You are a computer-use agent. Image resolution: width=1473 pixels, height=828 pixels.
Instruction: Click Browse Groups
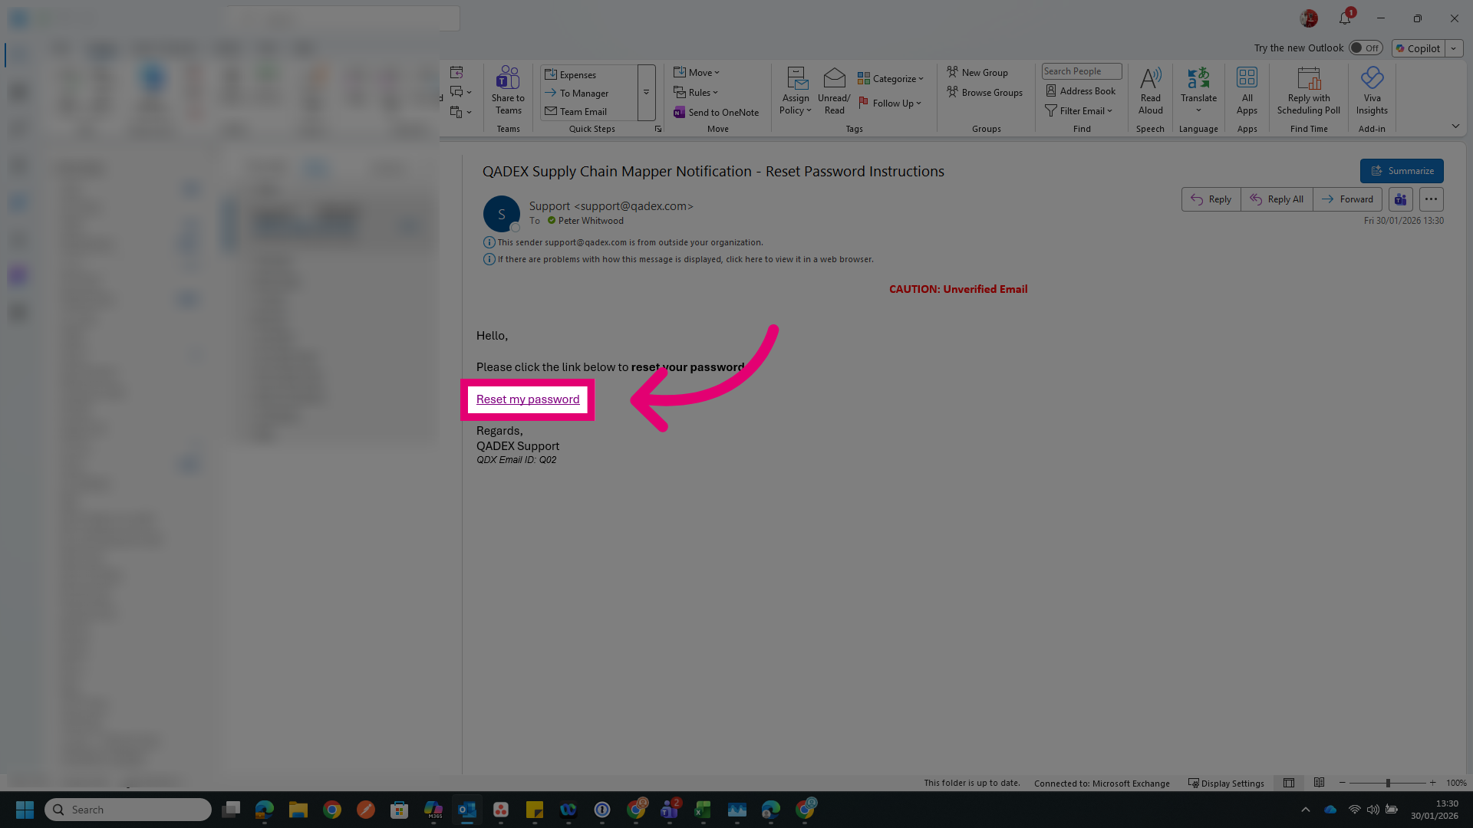pyautogui.click(x=984, y=92)
